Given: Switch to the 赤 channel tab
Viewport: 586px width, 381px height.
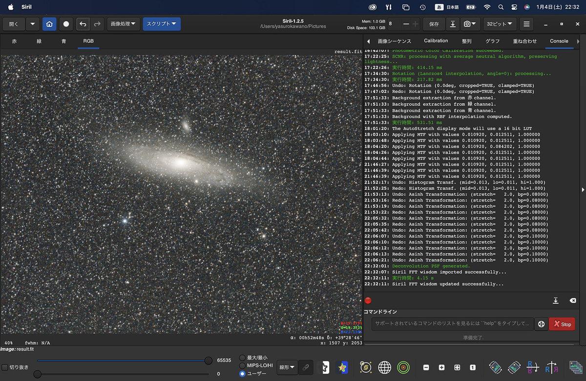Looking at the screenshot, I should 14,41.
